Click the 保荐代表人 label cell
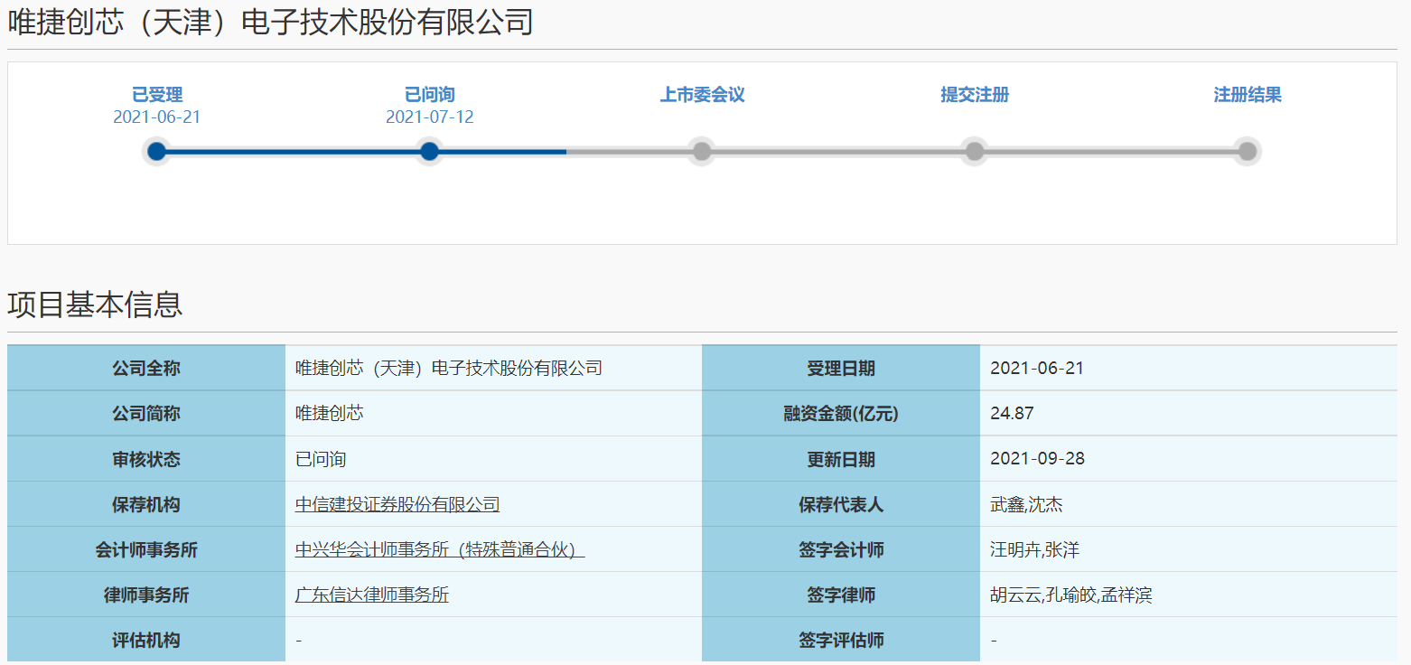Image resolution: width=1411 pixels, height=665 pixels. tap(841, 504)
